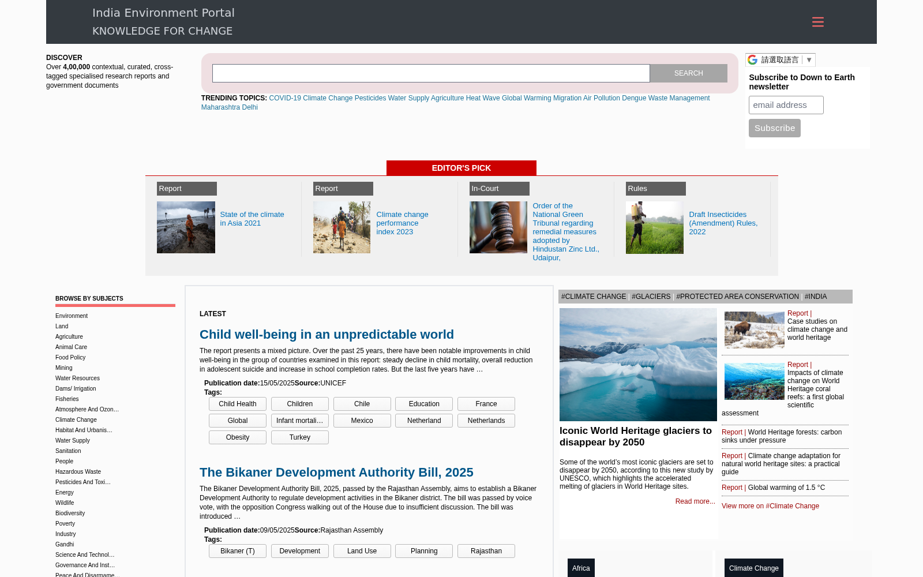
Task: Select Biodiversity subject
Action: [x=70, y=514]
